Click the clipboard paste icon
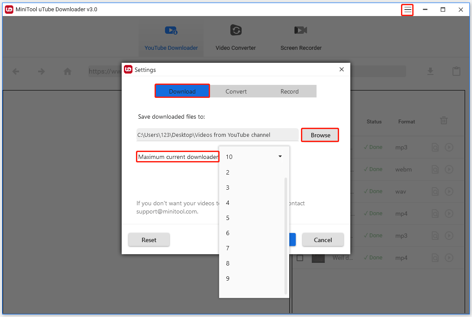 click(x=456, y=71)
